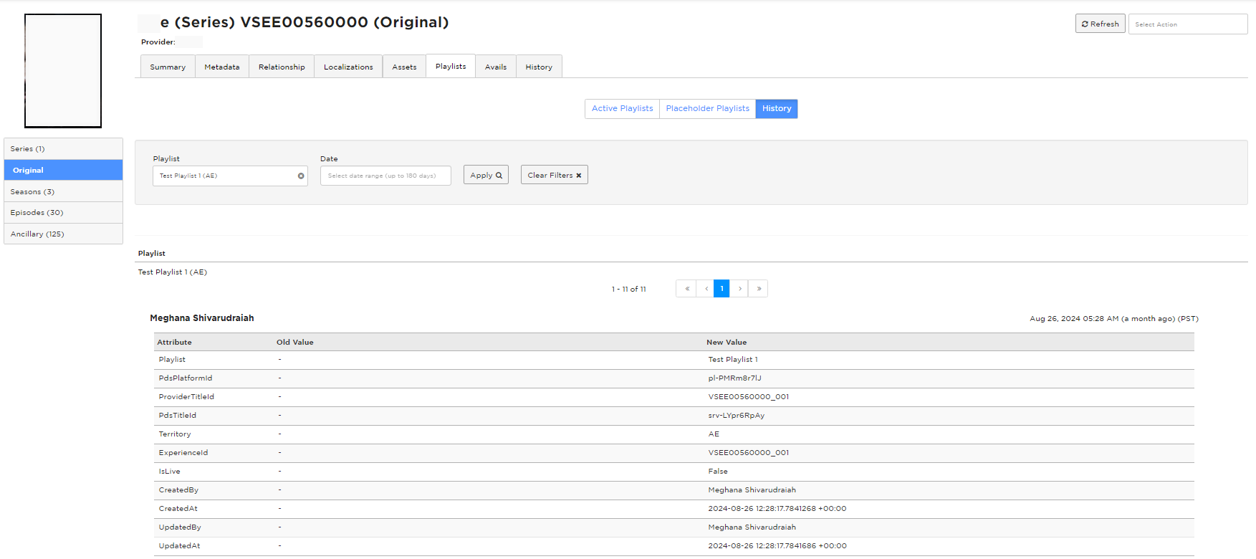Open the Playlist filter combo box
Image resolution: width=1256 pixels, height=559 pixels.
click(230, 176)
